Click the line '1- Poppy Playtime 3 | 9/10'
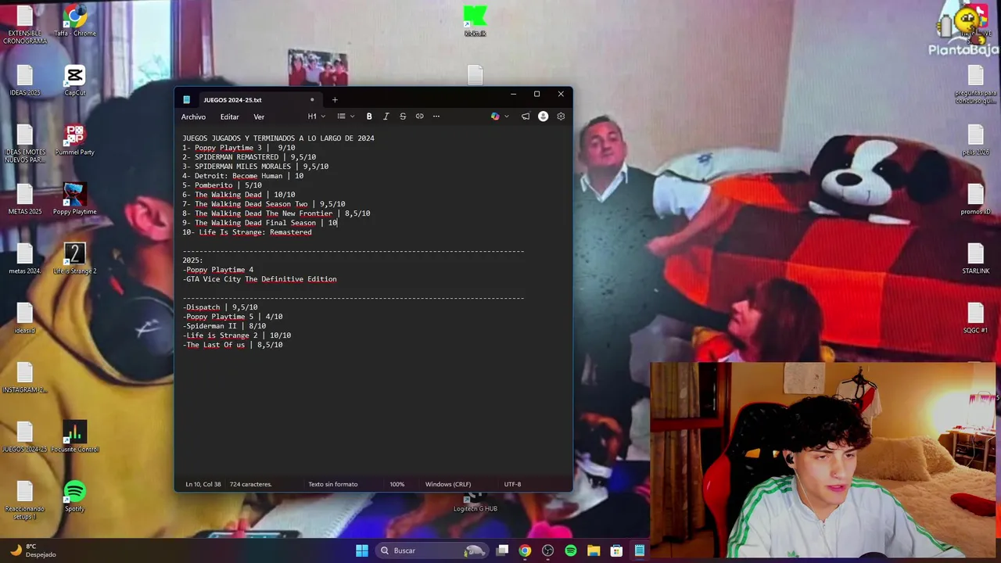 239,148
